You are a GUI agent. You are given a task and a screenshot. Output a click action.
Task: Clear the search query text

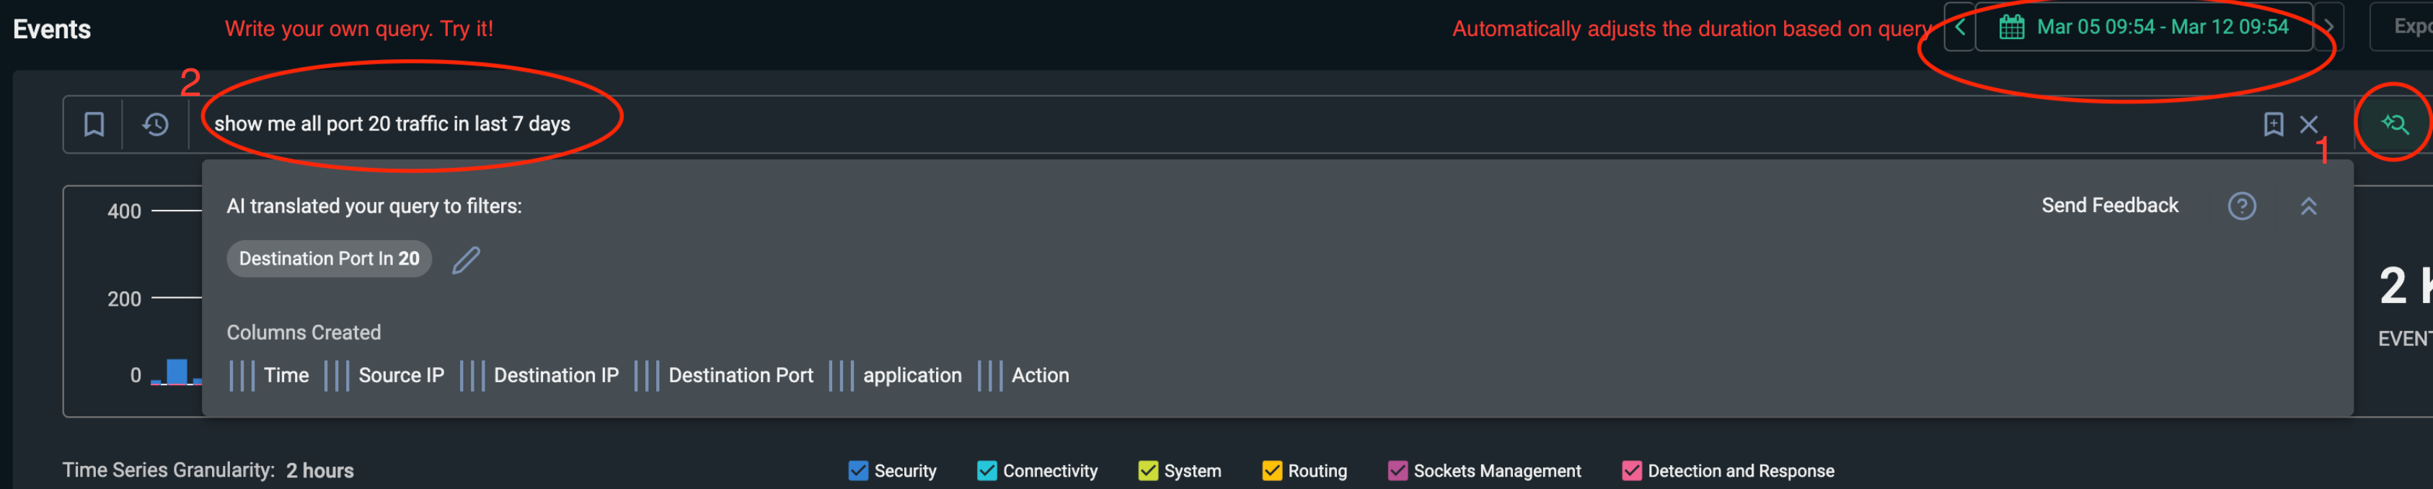pos(2308,125)
